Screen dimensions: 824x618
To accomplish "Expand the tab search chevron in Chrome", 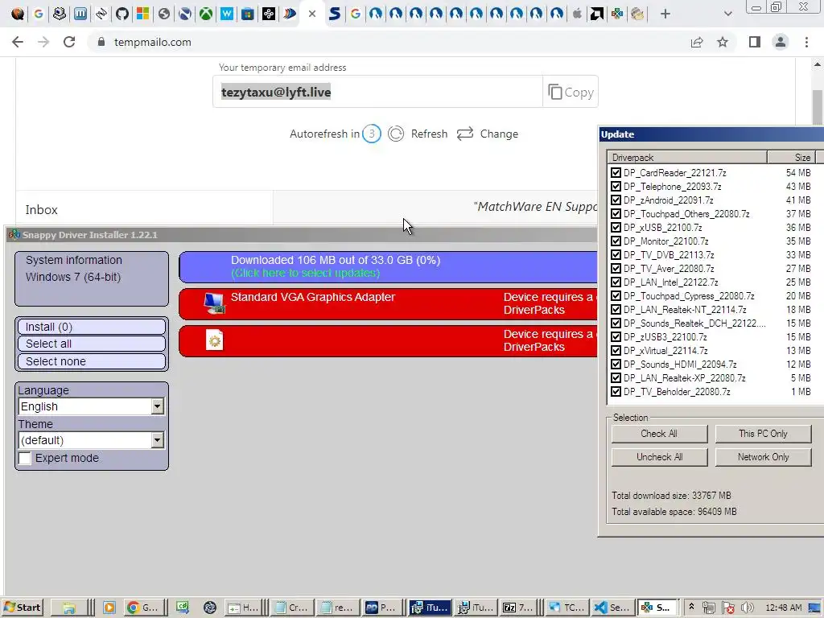I will pos(727,14).
